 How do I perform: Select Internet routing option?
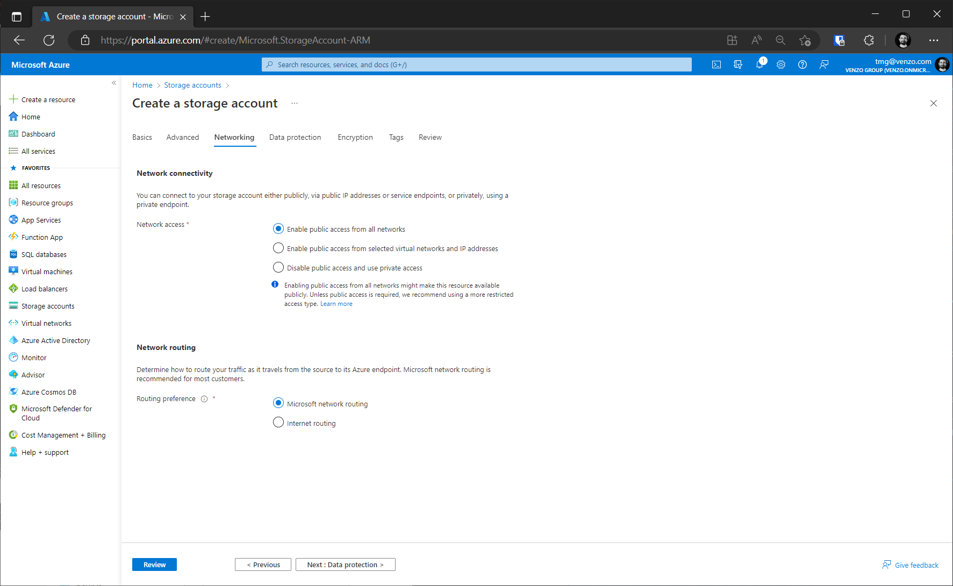click(278, 423)
